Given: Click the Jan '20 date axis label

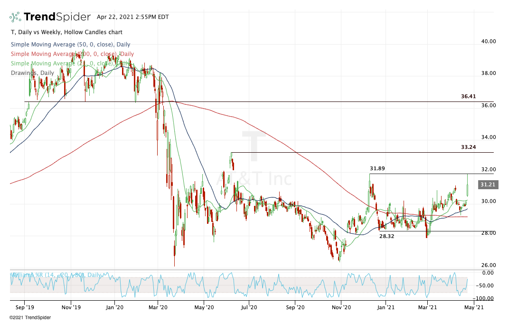Looking at the screenshot, I should coord(115,307).
